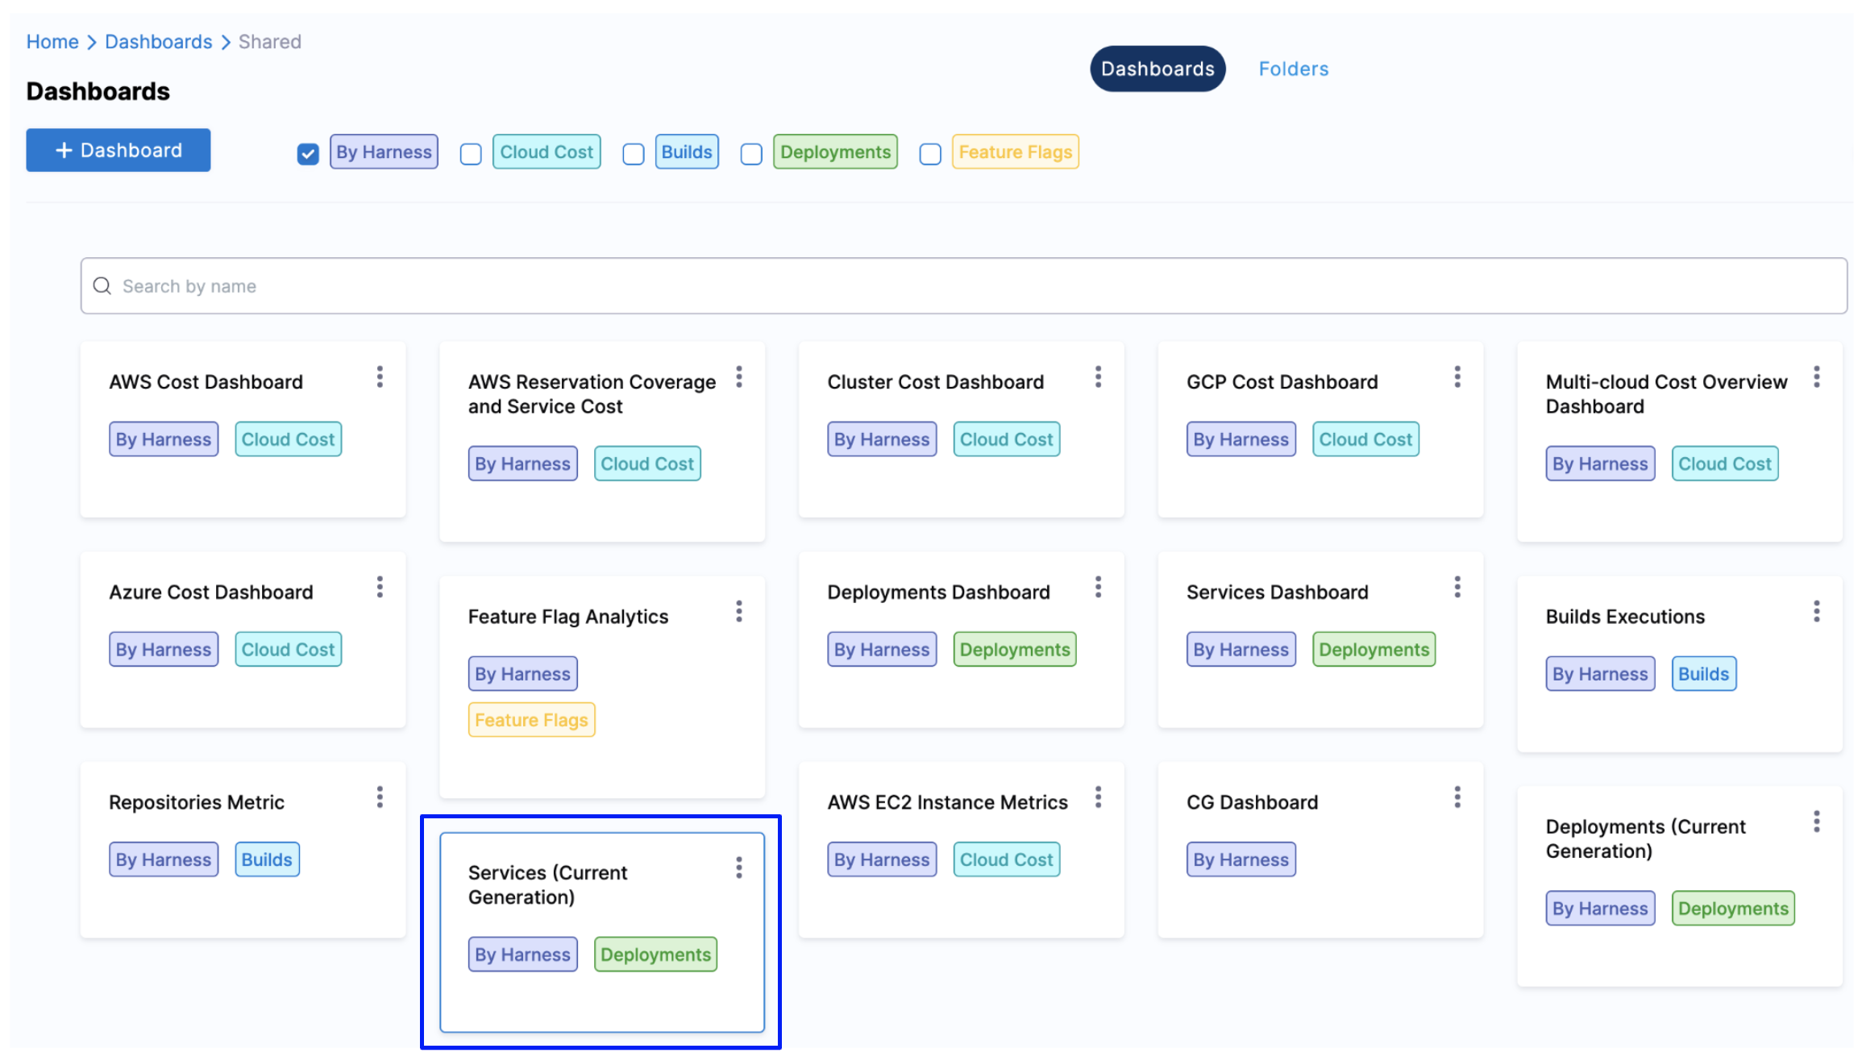
Task: Open the Services Dashboard title
Action: 1278,593
